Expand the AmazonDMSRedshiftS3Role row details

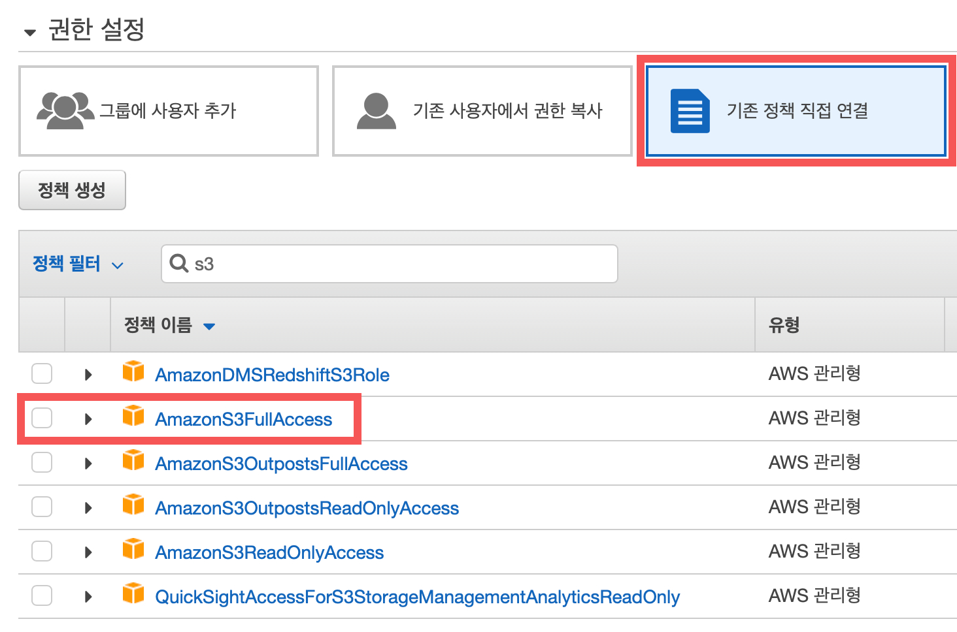point(88,375)
